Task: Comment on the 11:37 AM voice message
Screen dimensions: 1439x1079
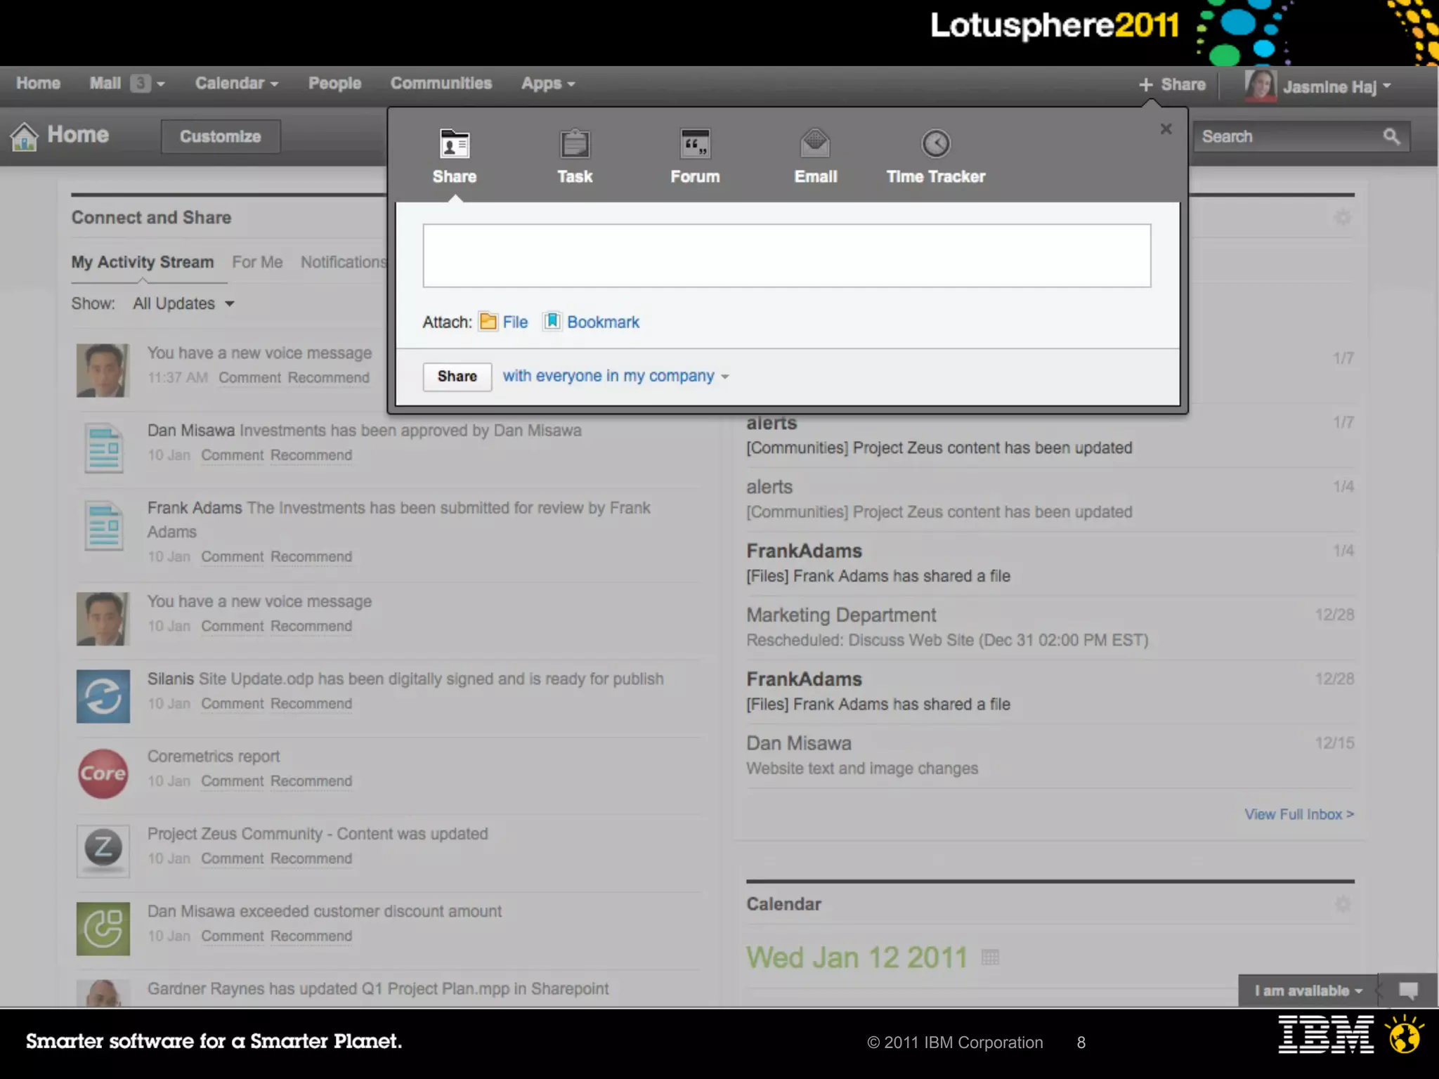Action: coord(249,378)
